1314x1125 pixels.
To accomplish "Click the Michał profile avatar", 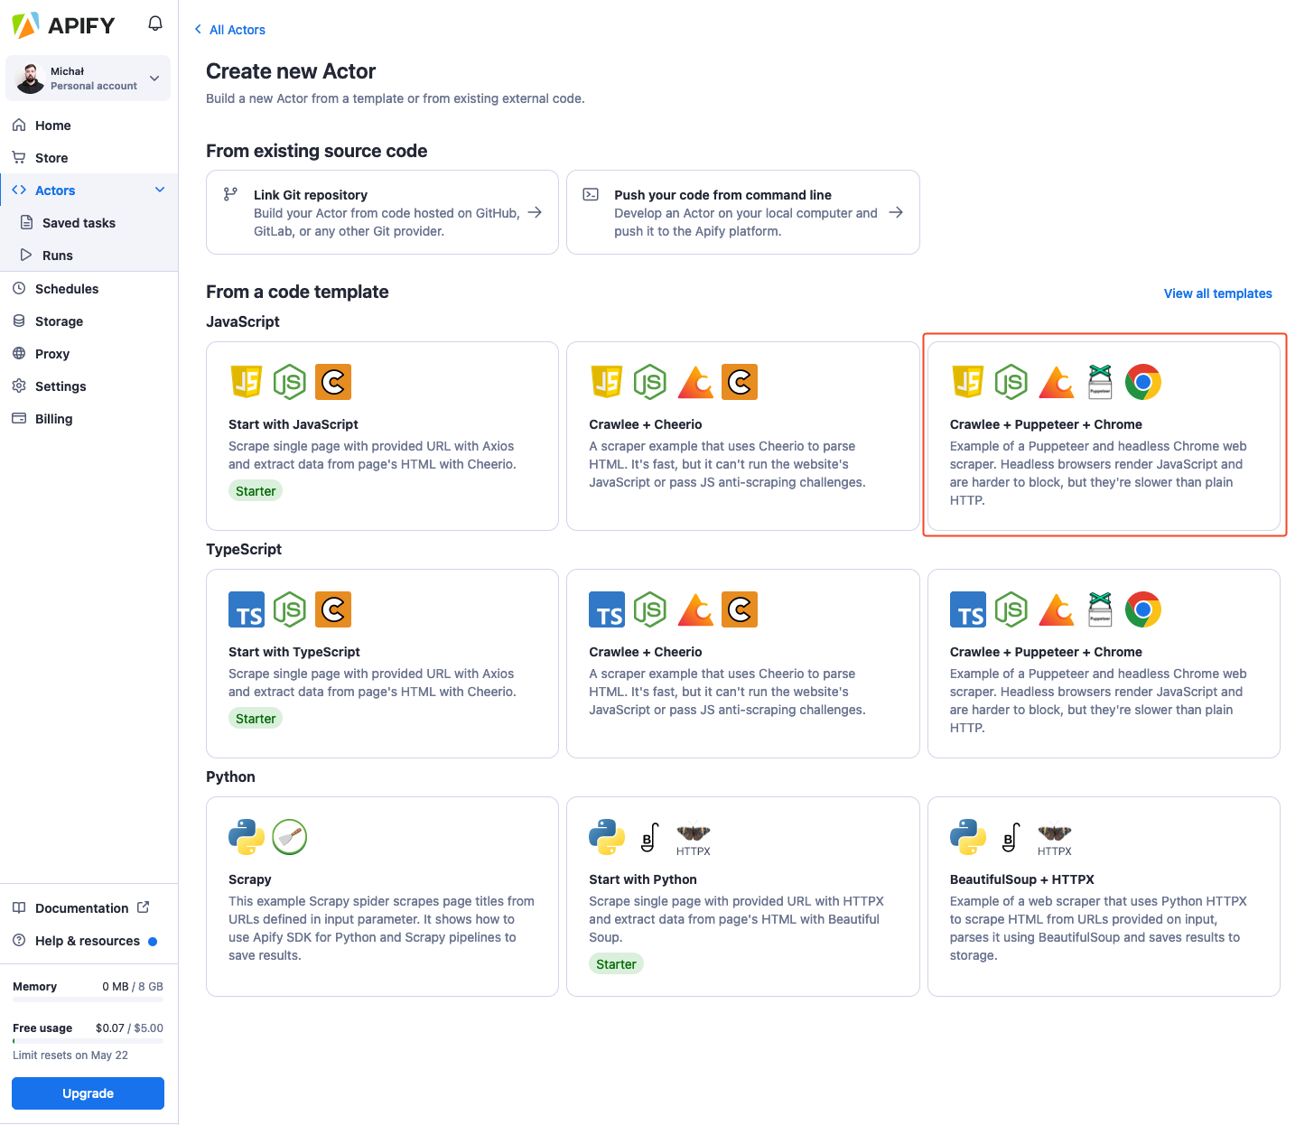I will point(31,79).
